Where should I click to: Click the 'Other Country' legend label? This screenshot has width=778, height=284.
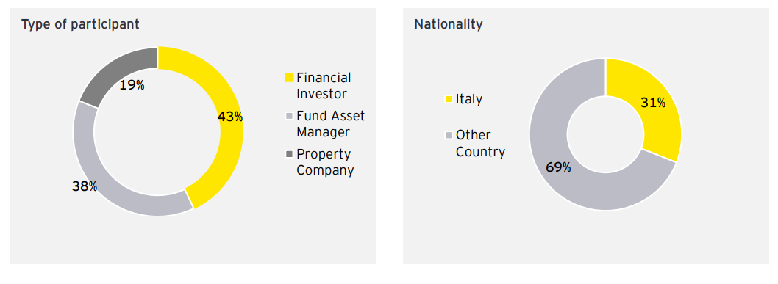tap(480, 143)
